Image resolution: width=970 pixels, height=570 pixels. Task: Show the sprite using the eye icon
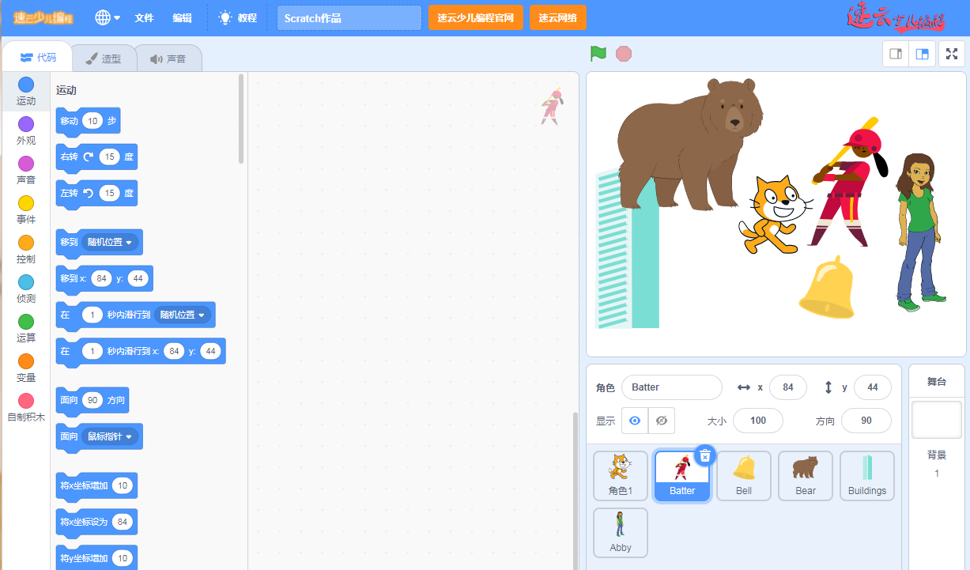click(635, 421)
